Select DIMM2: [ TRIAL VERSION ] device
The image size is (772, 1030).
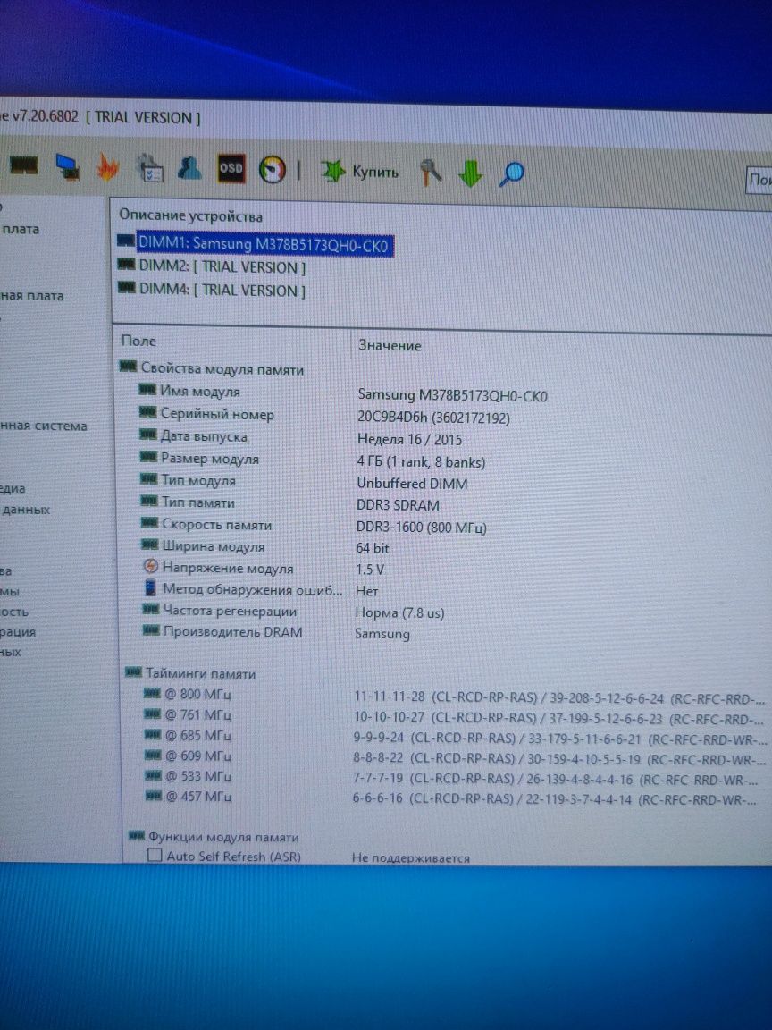tap(212, 267)
